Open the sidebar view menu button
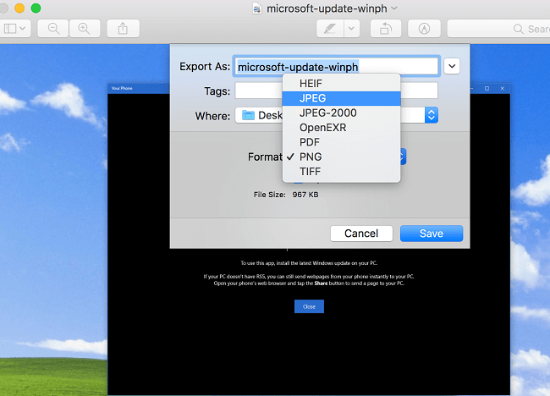 (x=14, y=29)
